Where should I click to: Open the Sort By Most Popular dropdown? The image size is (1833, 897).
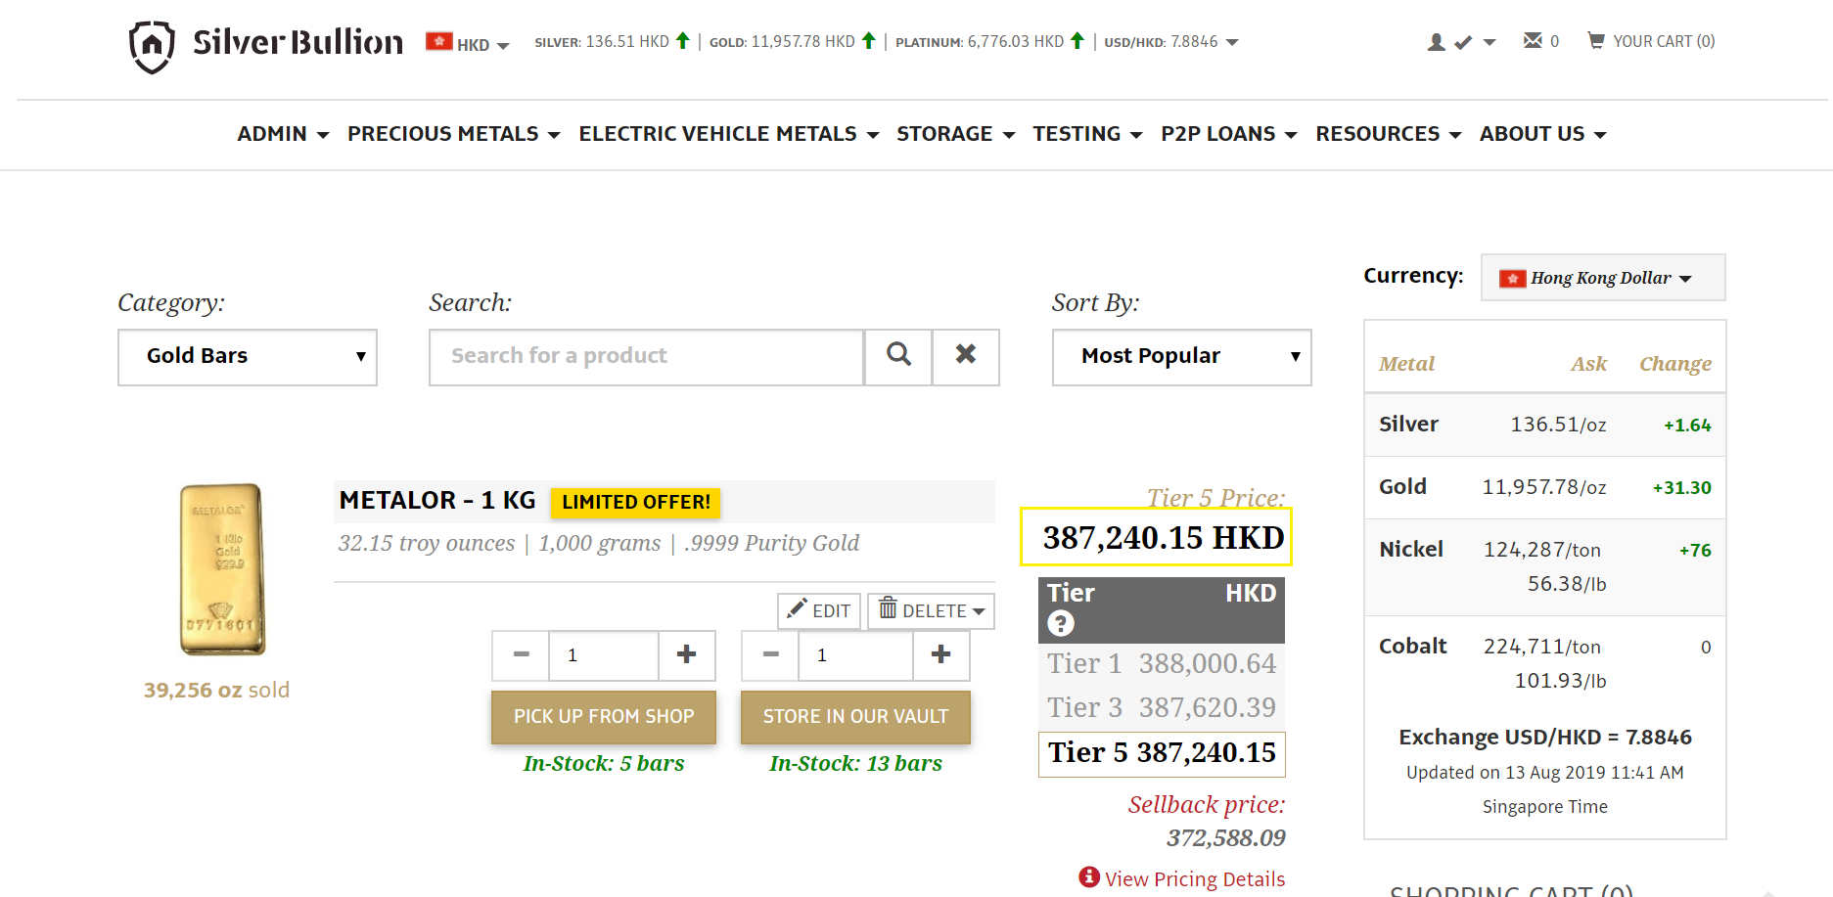pyautogui.click(x=1180, y=356)
